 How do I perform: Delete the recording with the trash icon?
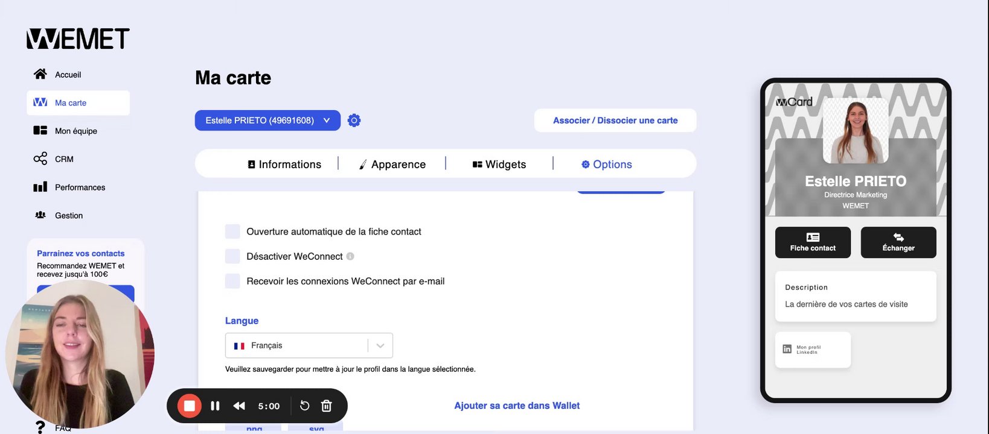click(x=327, y=406)
